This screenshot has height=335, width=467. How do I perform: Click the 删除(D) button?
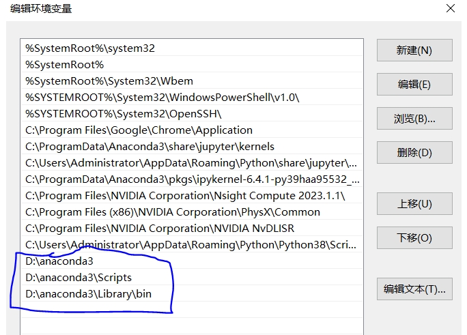point(414,152)
